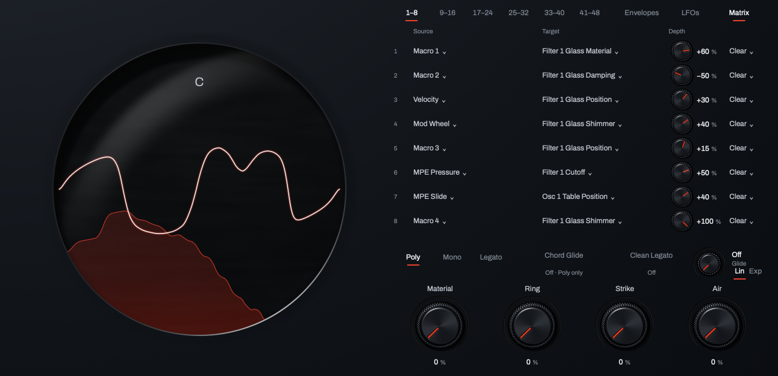Open the Clear menu for the Macro 1 row
Screen dimensions: 778x376
(742, 52)
